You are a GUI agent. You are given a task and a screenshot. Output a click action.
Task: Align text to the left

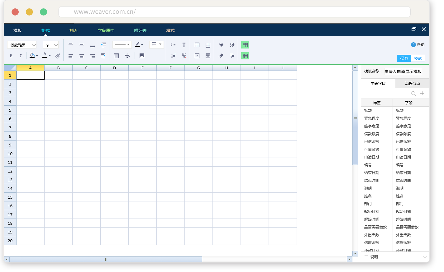71,56
